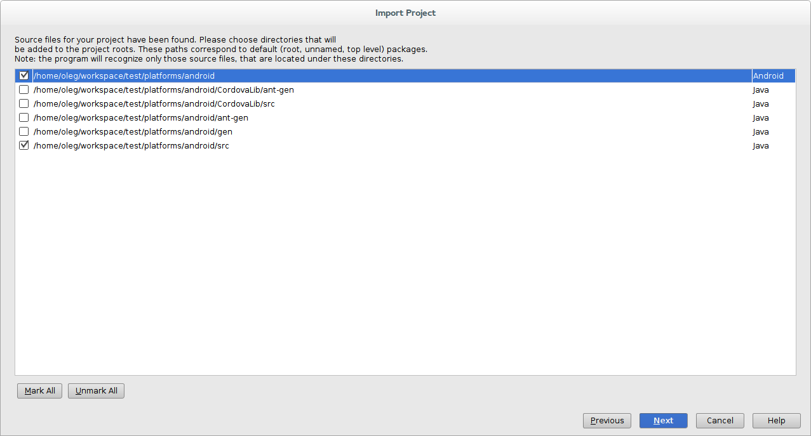Image resolution: width=811 pixels, height=436 pixels.
Task: Cancel the Import Project wizard
Action: click(720, 421)
